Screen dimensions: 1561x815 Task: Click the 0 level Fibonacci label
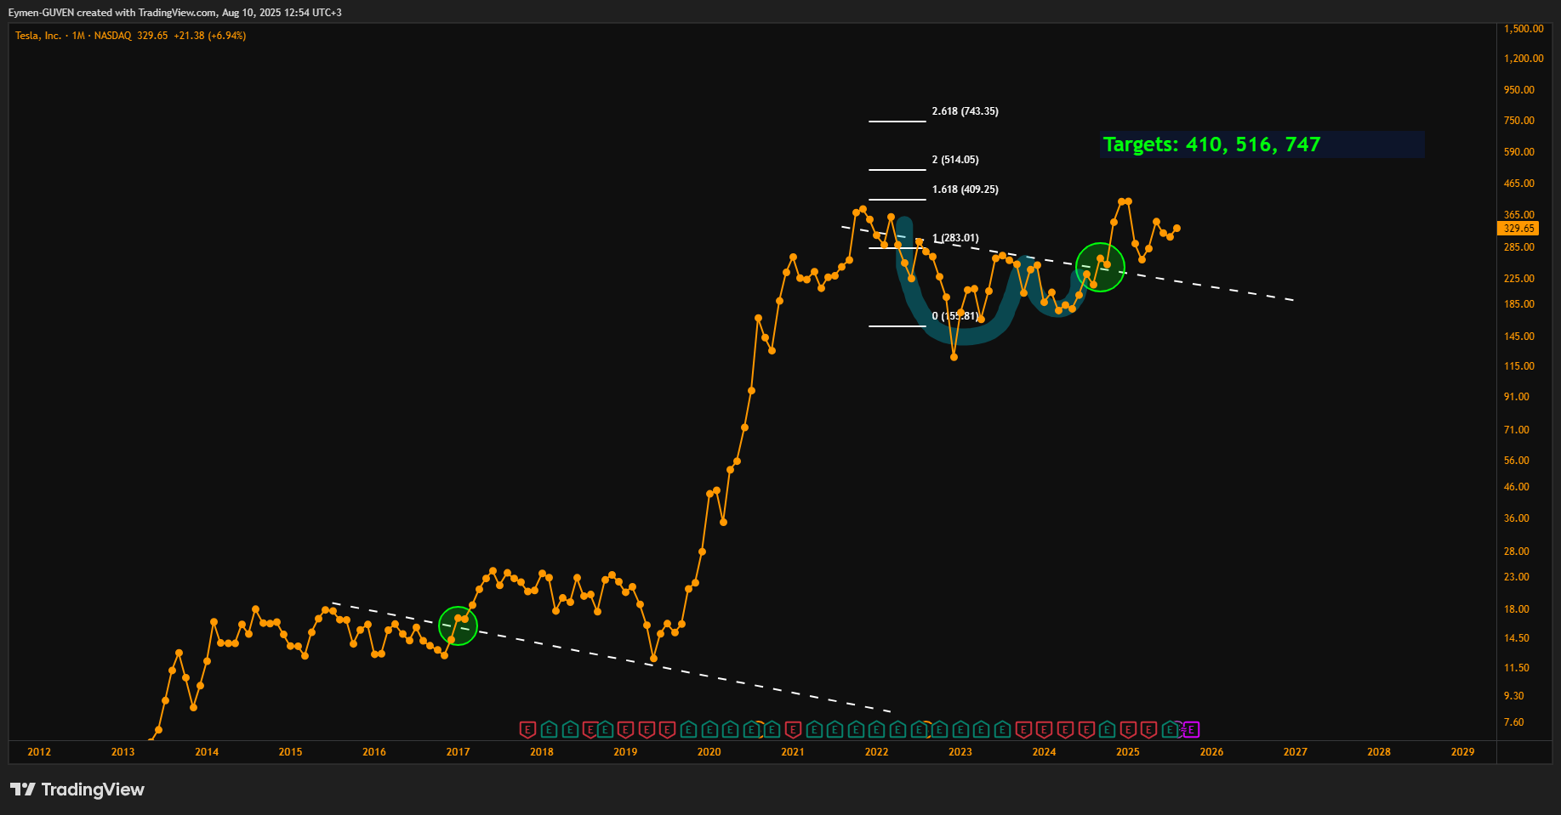tap(955, 316)
